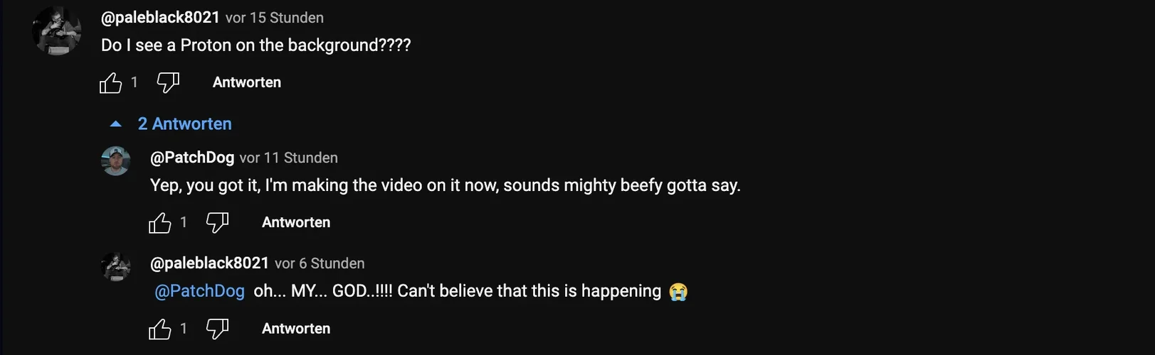
Task: Reply to the top-level Proton comment
Action: click(246, 82)
